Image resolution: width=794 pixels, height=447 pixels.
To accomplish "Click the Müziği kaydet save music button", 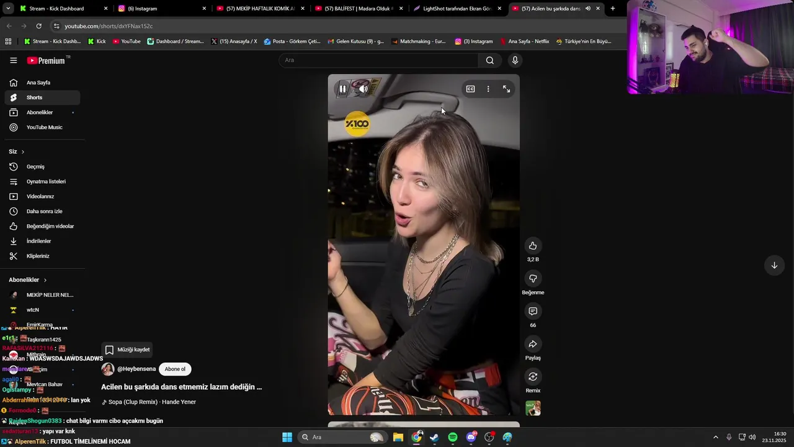I will click(x=127, y=350).
